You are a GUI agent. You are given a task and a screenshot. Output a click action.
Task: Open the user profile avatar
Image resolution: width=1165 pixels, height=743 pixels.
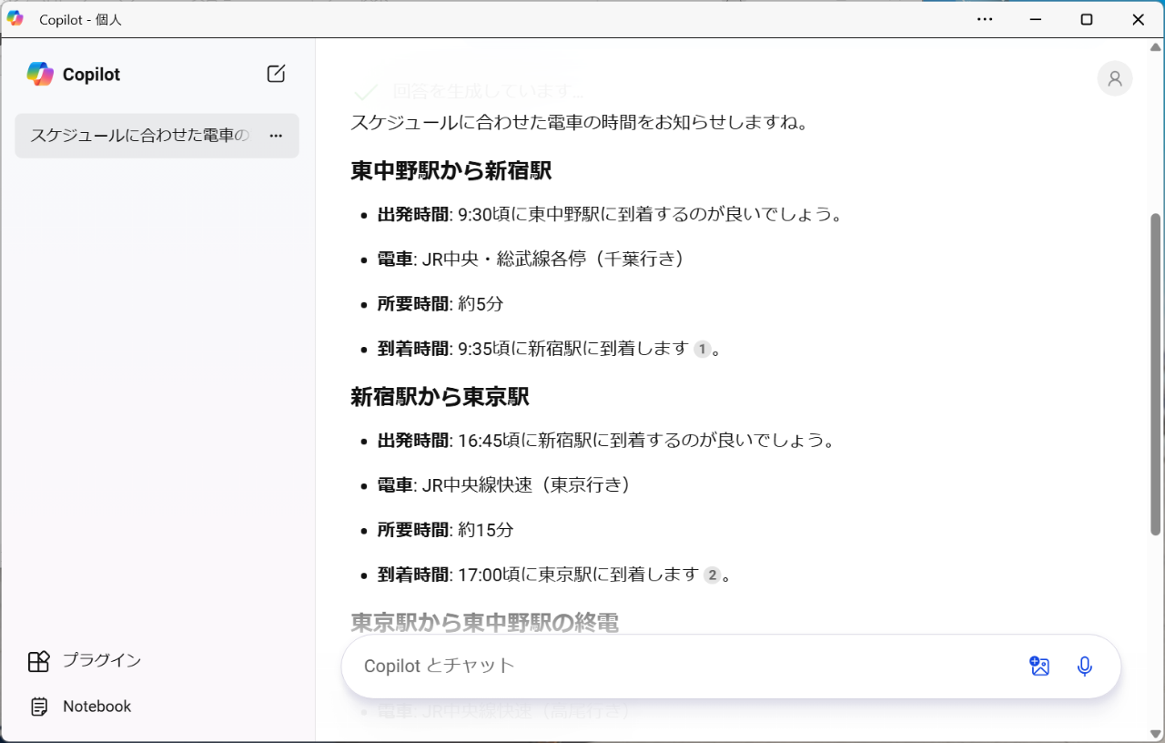click(1114, 78)
